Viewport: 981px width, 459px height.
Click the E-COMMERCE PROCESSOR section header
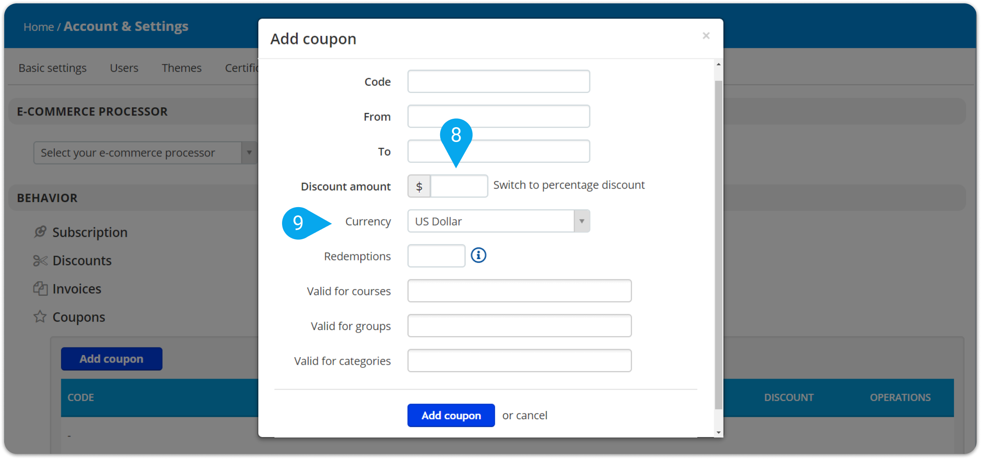point(92,112)
